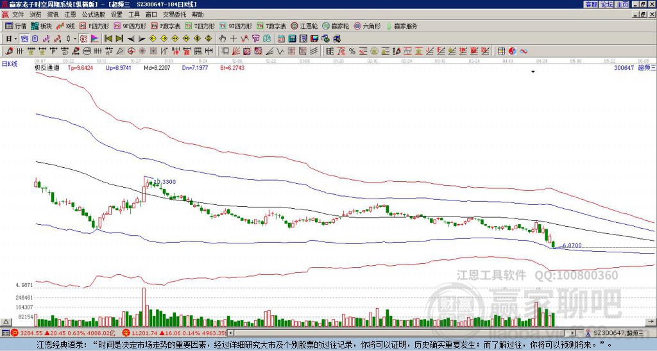Select the red fan lines tool
Viewport: 657px width, 351px height.
coord(236,51)
